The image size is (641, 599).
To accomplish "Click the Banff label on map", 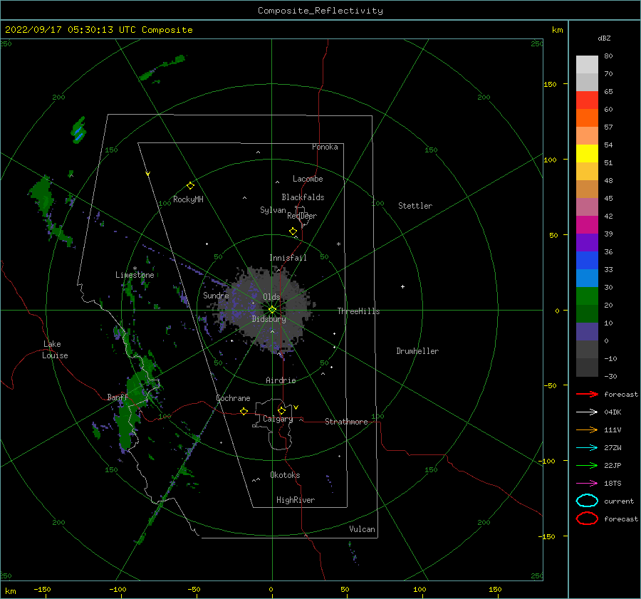I will coord(118,397).
